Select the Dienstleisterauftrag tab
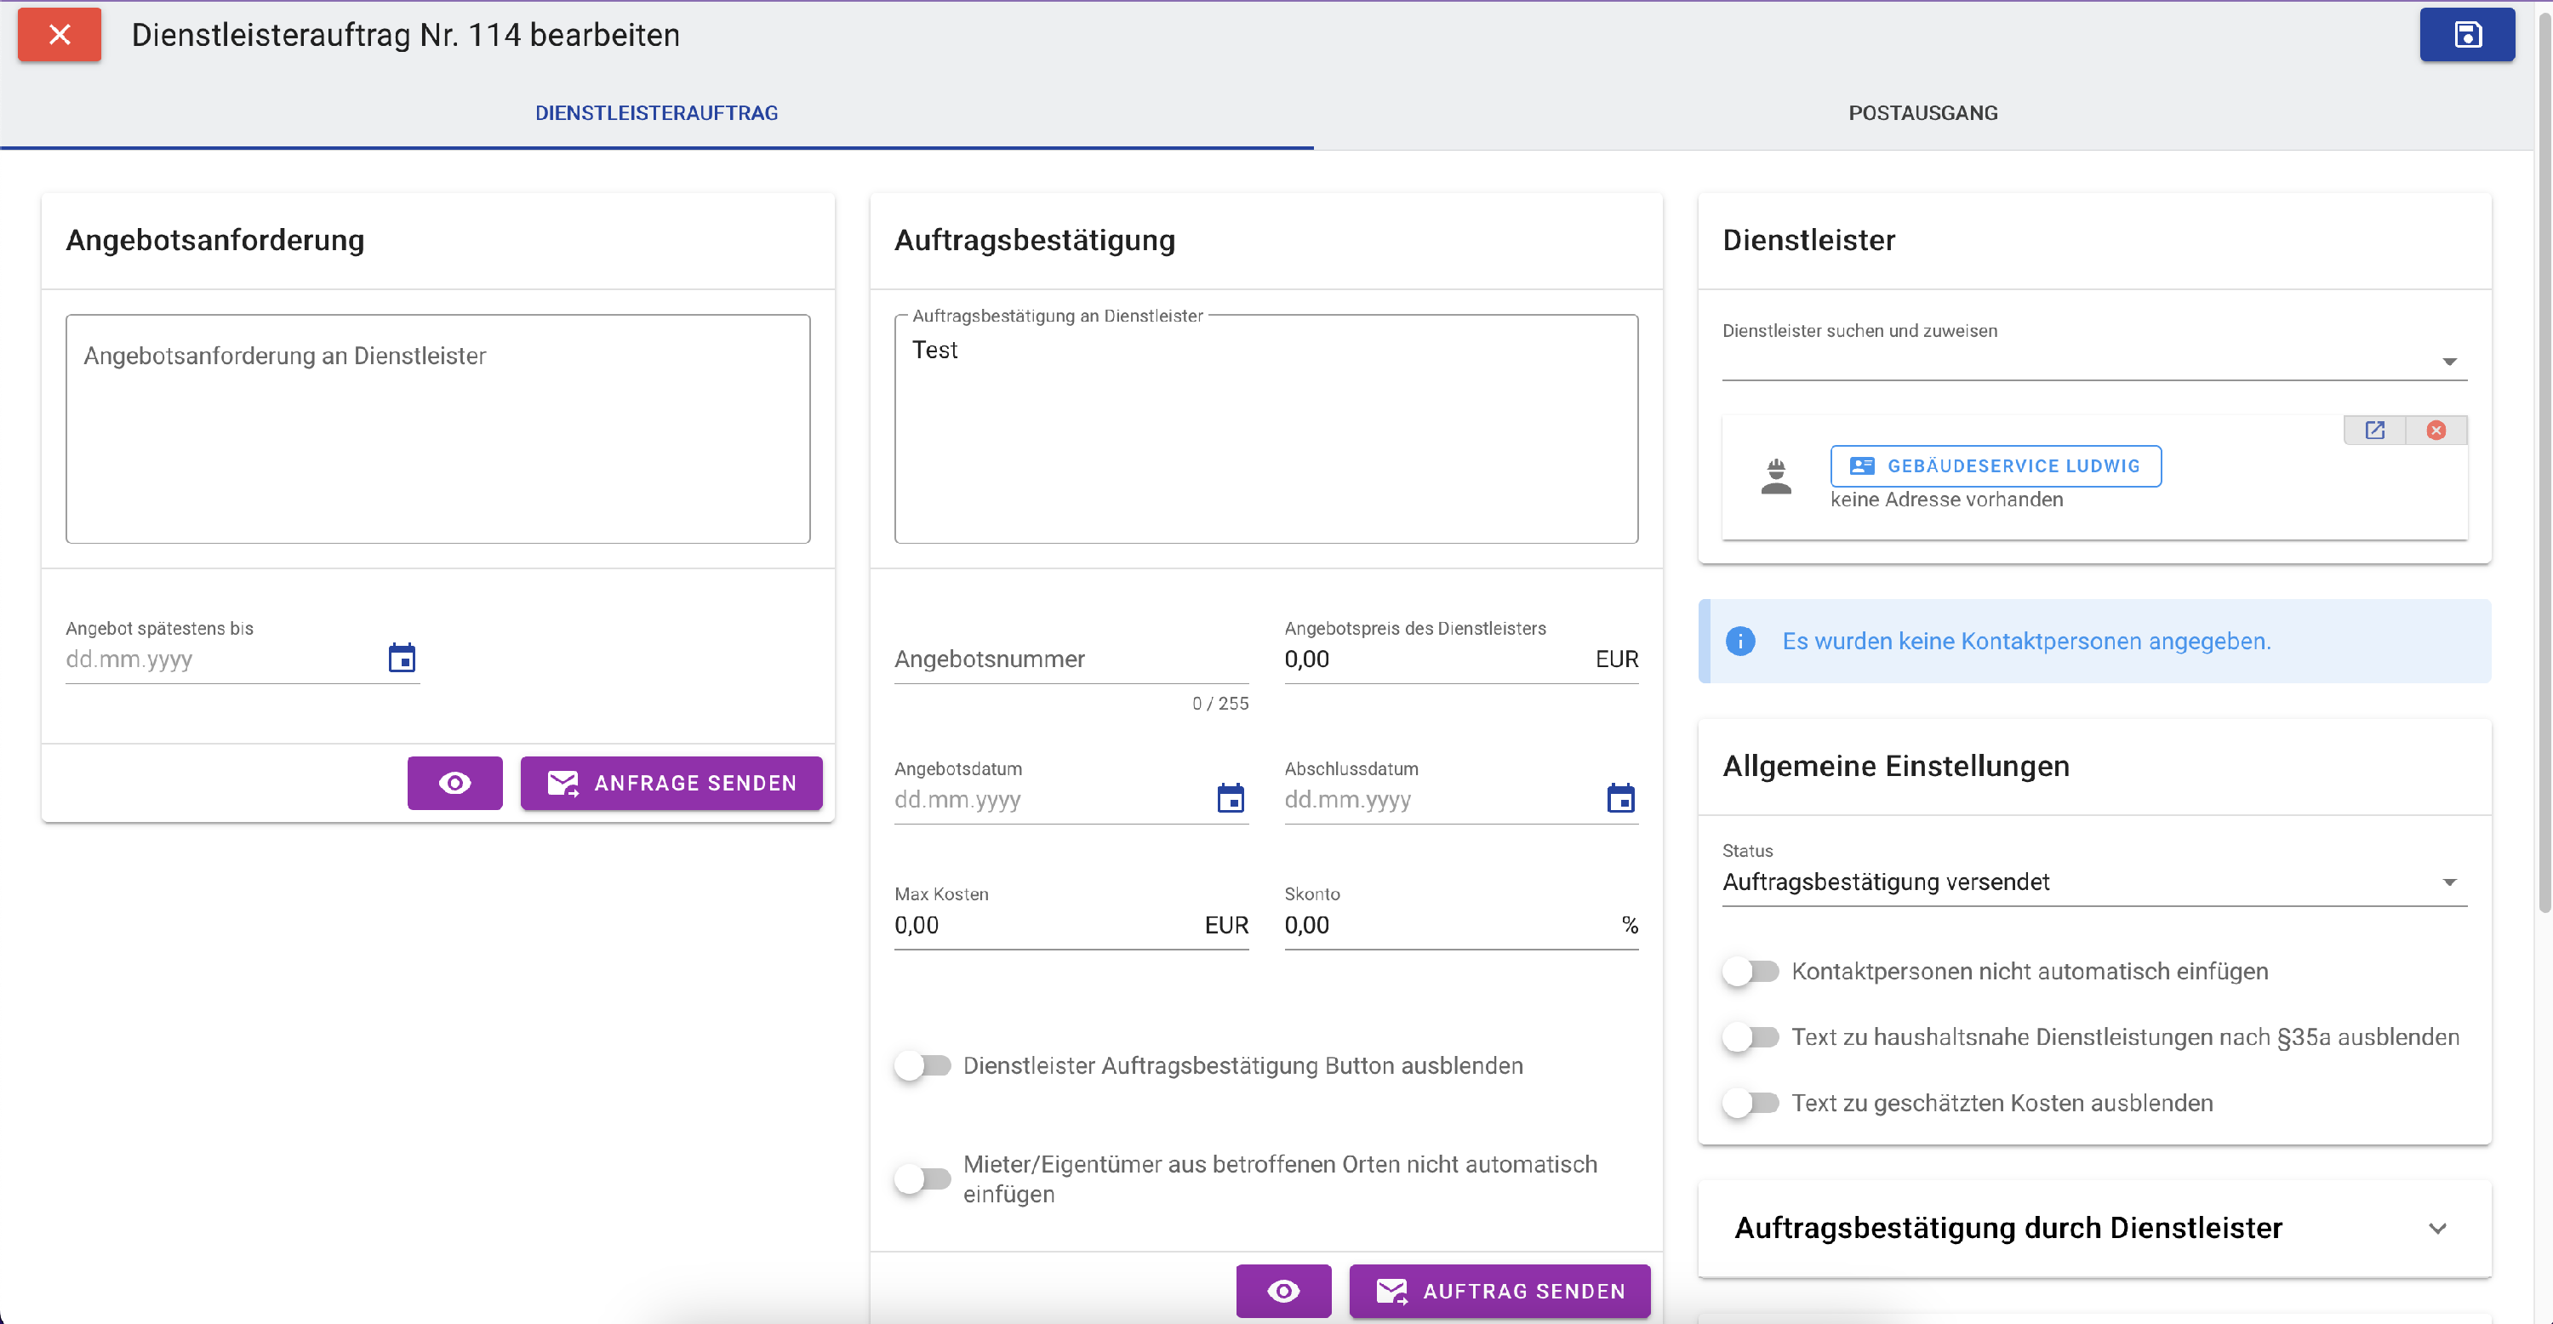This screenshot has width=2553, height=1324. click(x=656, y=113)
